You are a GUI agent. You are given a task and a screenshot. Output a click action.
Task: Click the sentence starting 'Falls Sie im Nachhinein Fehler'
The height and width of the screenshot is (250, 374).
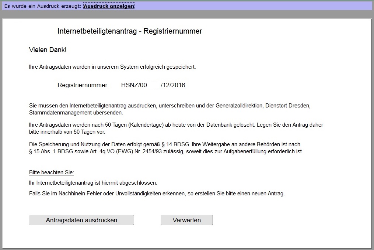point(157,194)
